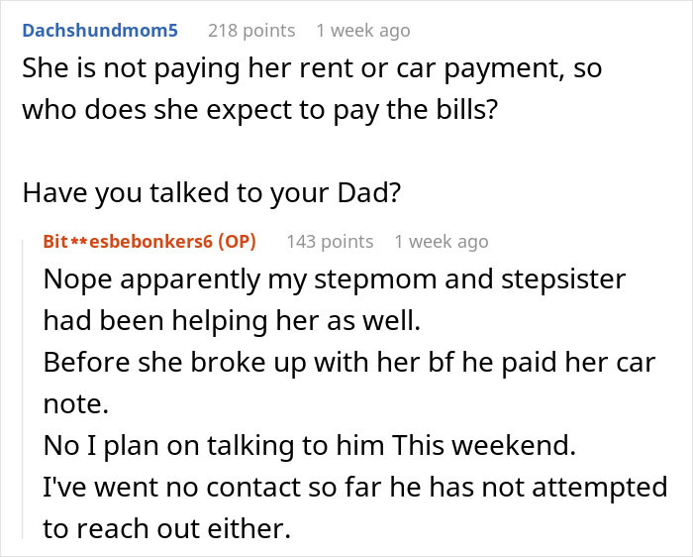Viewport: 693px width, 557px height.
Task: Click the line starting "I've went no contact"
Action: click(x=355, y=488)
